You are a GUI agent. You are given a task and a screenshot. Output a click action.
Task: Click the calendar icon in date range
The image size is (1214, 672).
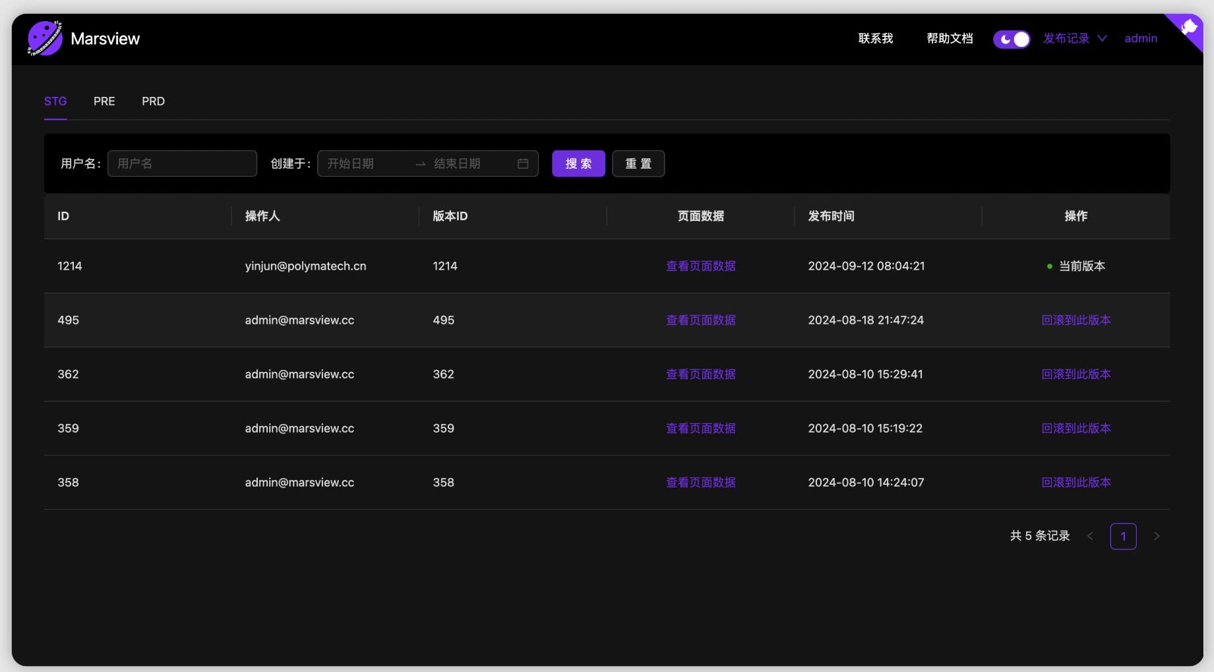tap(523, 164)
